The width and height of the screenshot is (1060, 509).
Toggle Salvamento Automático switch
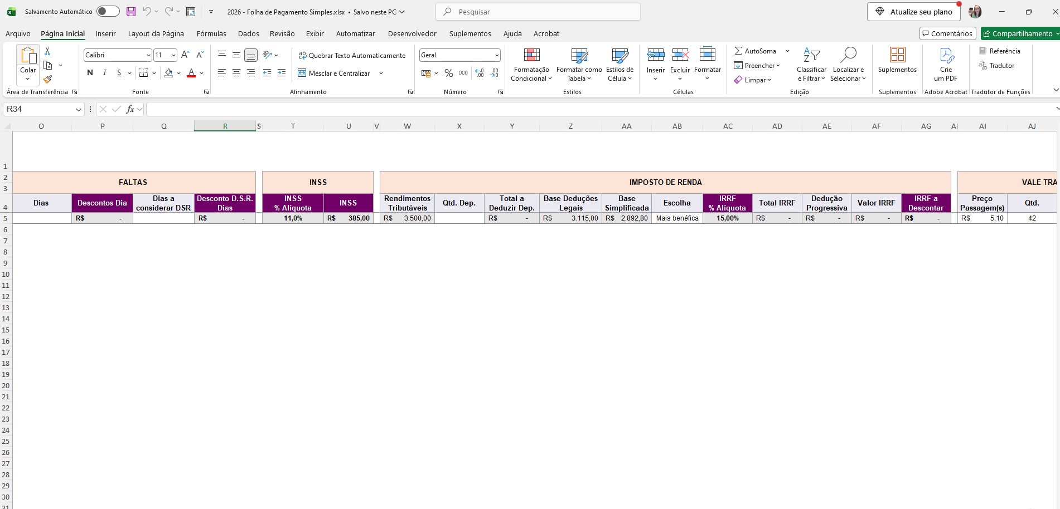(x=108, y=11)
